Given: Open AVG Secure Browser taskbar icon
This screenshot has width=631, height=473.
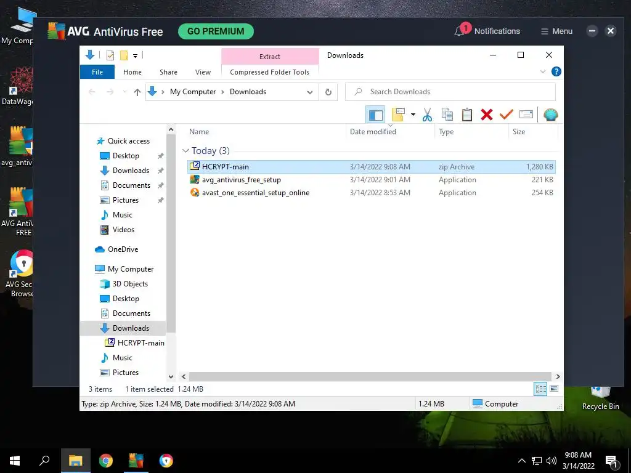Looking at the screenshot, I should coord(166,461).
